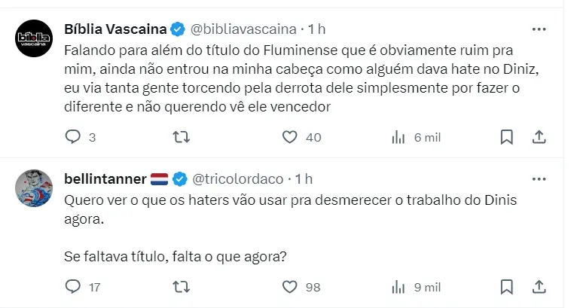Open Bíblia Vascaina profile avatar
The image size is (574, 308).
coord(34,38)
